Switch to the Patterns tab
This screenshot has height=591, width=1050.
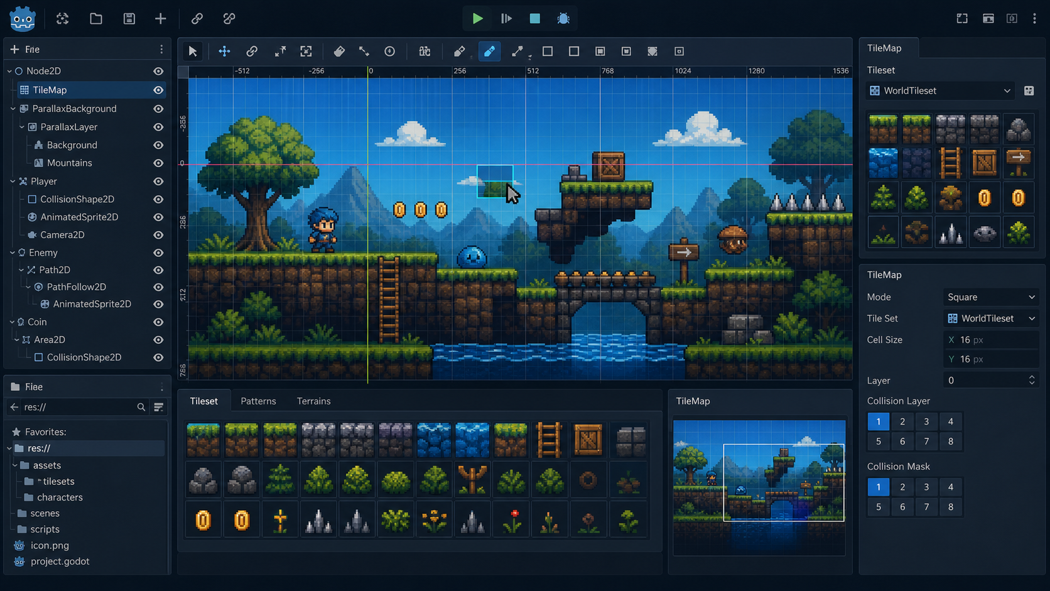coord(258,401)
